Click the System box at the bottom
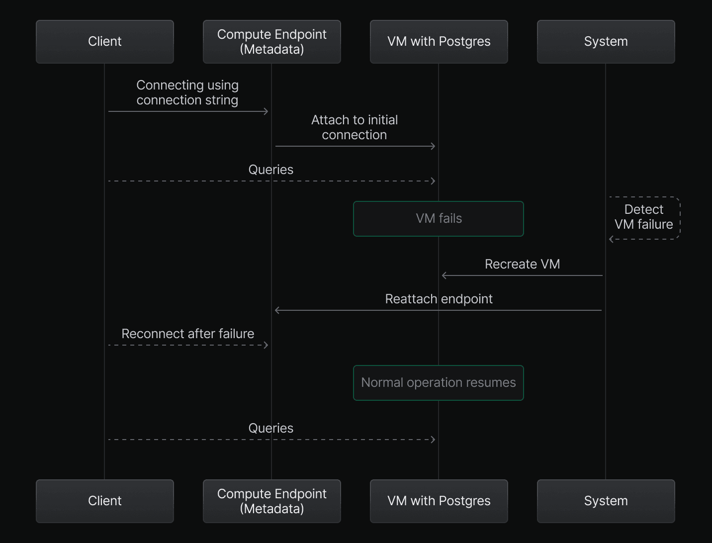This screenshot has width=712, height=543. click(x=606, y=501)
